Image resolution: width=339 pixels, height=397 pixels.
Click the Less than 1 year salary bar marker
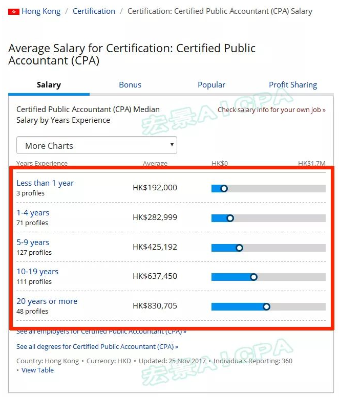224,188
